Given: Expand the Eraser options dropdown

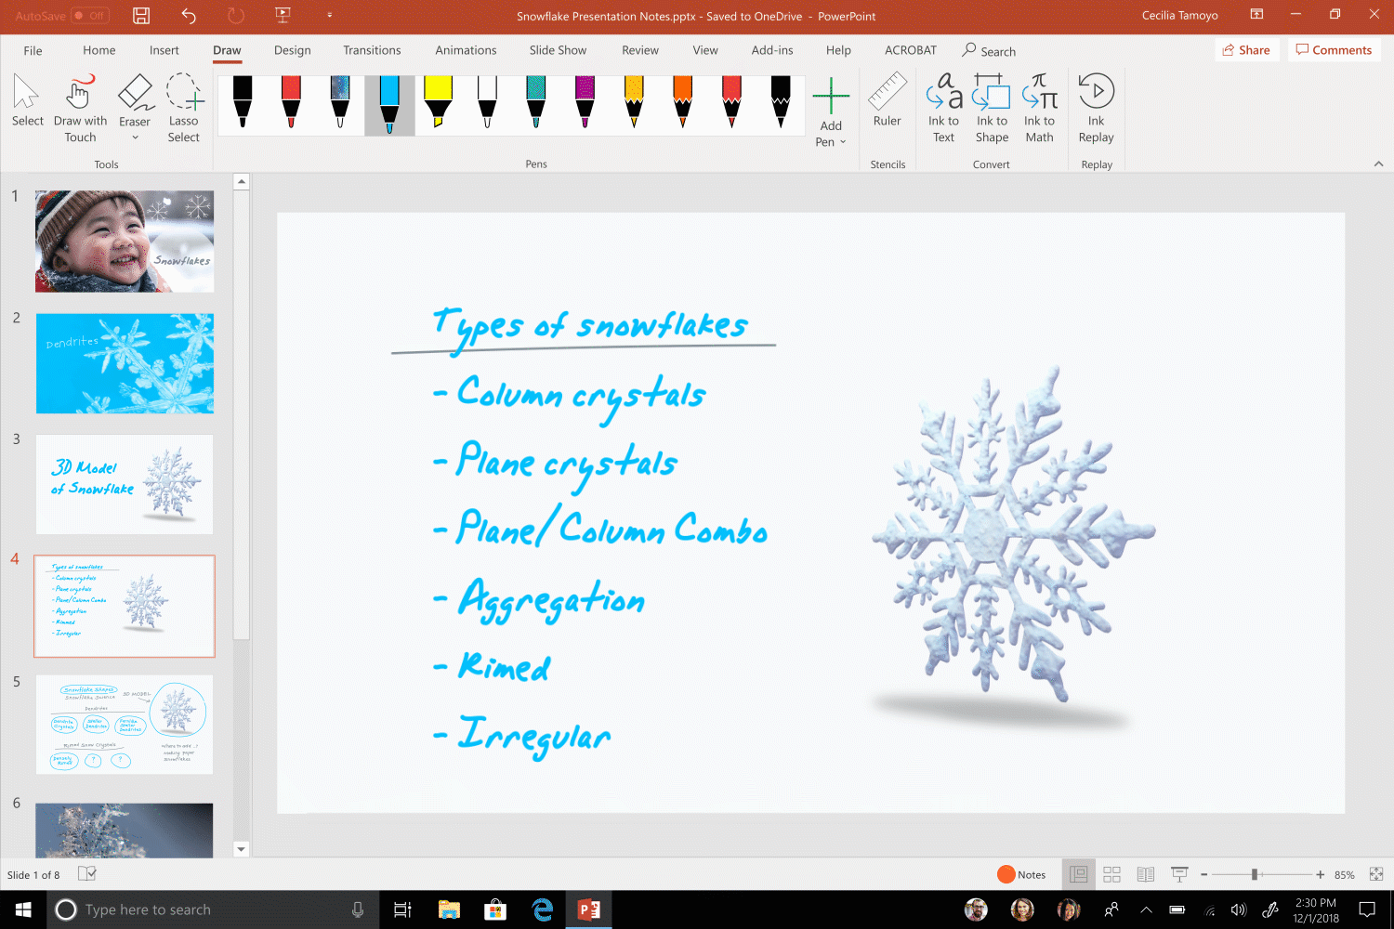Looking at the screenshot, I should pyautogui.click(x=135, y=138).
